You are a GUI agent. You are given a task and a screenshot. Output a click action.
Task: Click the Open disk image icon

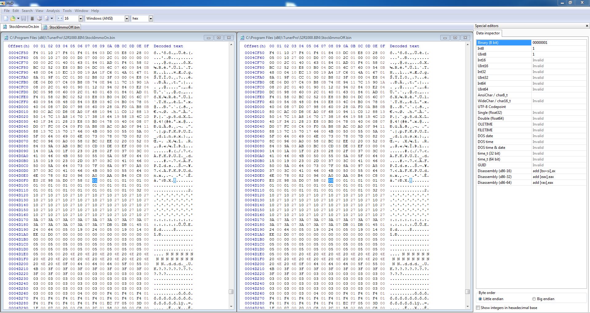(47, 18)
